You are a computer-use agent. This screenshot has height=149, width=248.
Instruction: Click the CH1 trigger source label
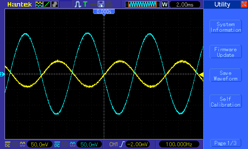pyautogui.click(x=113, y=144)
